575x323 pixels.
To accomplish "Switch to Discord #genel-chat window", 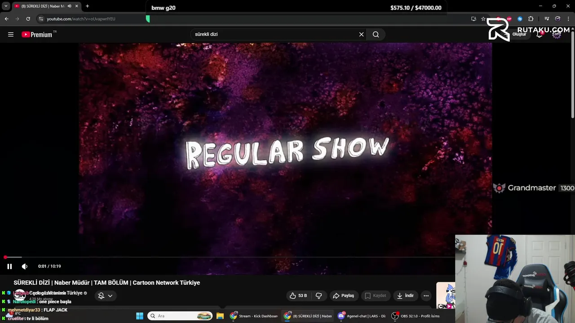I will 362,316.
